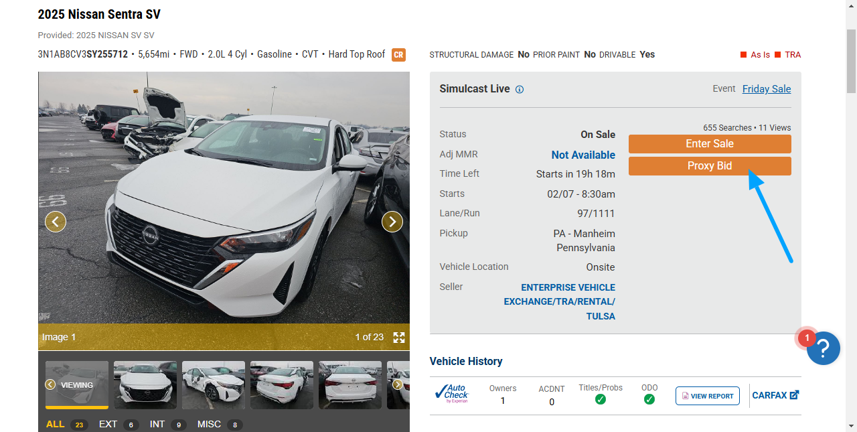
Task: Select the second front-view thumbnail
Action: [145, 385]
